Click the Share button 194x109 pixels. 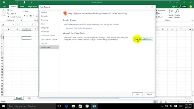183,7
